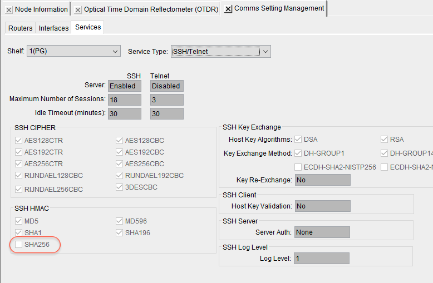
Task: Select the Services sub-tab
Action: click(88, 27)
